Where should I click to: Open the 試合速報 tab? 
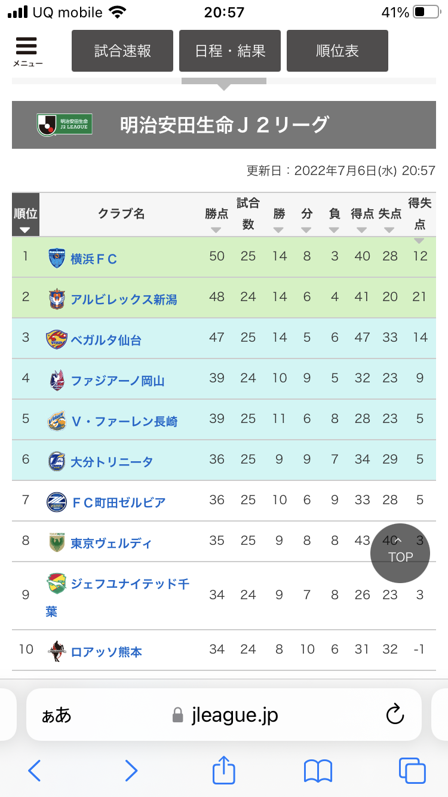(x=122, y=51)
